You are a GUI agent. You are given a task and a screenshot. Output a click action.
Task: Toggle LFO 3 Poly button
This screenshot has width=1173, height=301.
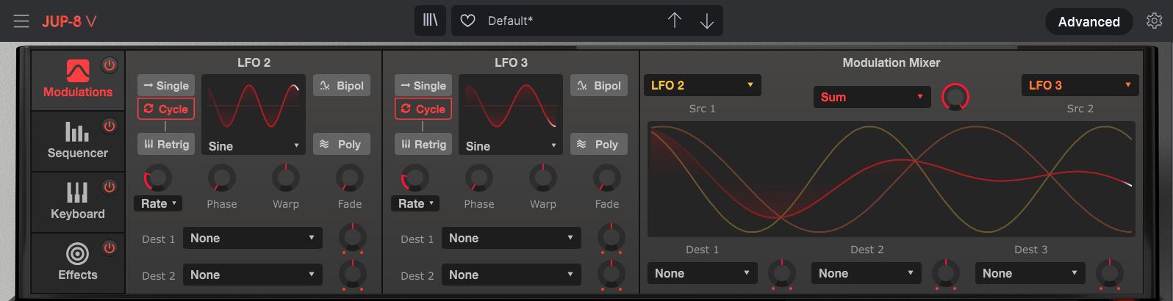tap(599, 144)
